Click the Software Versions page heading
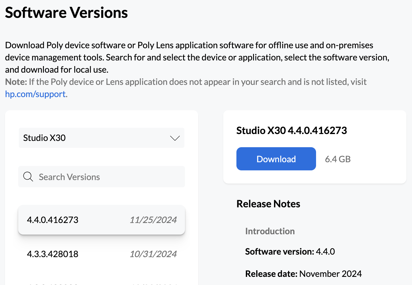 pos(66,13)
